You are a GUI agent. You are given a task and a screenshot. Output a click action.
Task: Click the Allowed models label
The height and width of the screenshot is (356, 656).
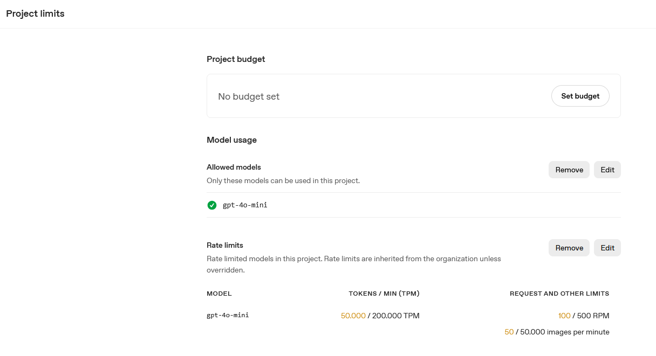point(234,167)
